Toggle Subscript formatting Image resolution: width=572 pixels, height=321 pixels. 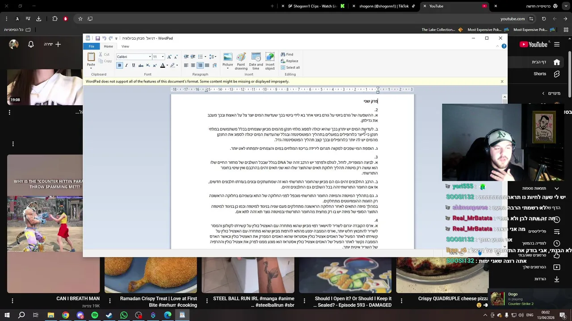148,66
